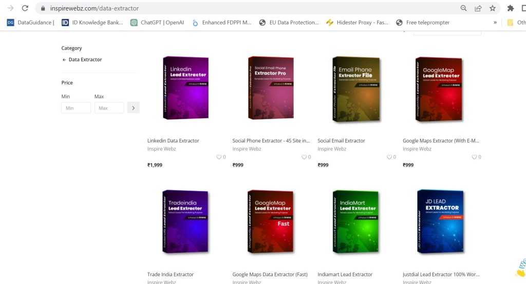Click the Max price input field
Image resolution: width=526 pixels, height=284 pixels.
[x=109, y=108]
